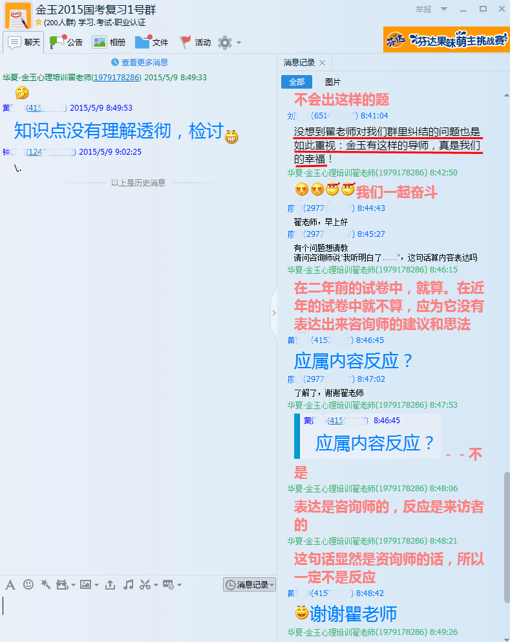Select the scissors screenshot tool
This screenshot has height=642, width=510.
click(x=145, y=584)
